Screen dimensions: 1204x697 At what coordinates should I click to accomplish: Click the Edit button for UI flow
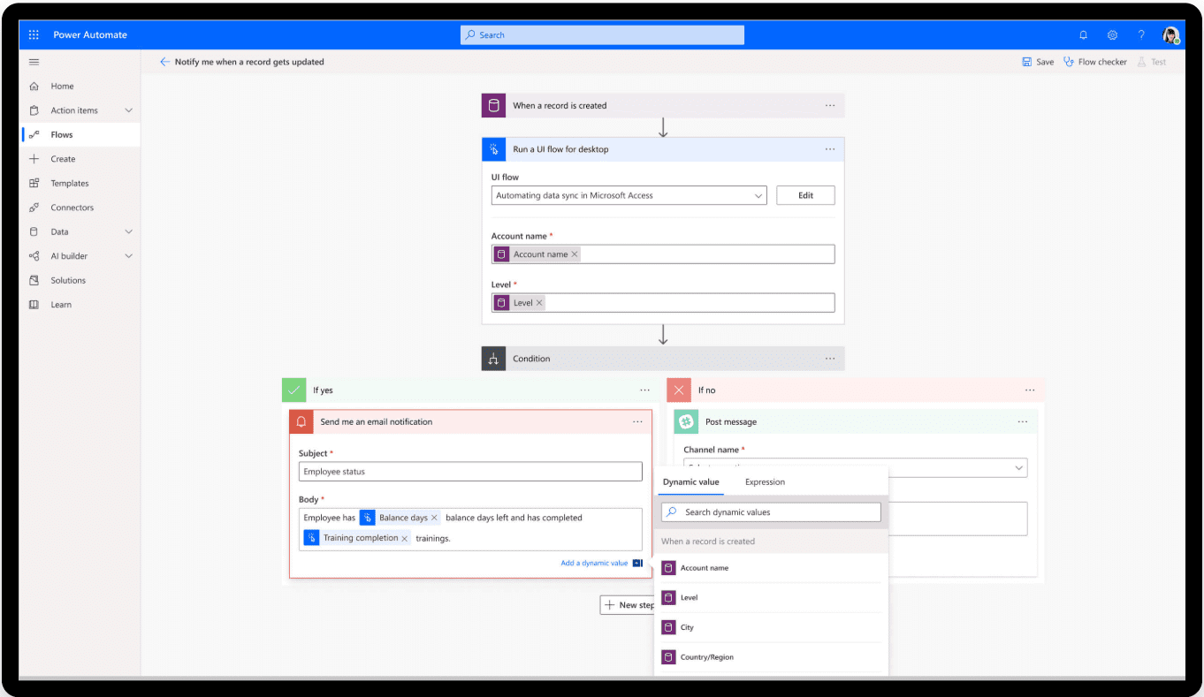(x=805, y=195)
